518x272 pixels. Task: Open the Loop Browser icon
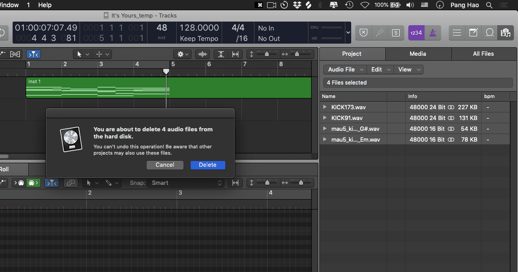pyautogui.click(x=490, y=32)
